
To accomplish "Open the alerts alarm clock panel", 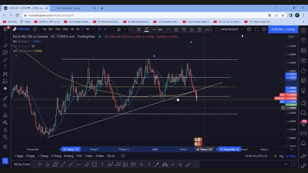I will click(304, 40).
